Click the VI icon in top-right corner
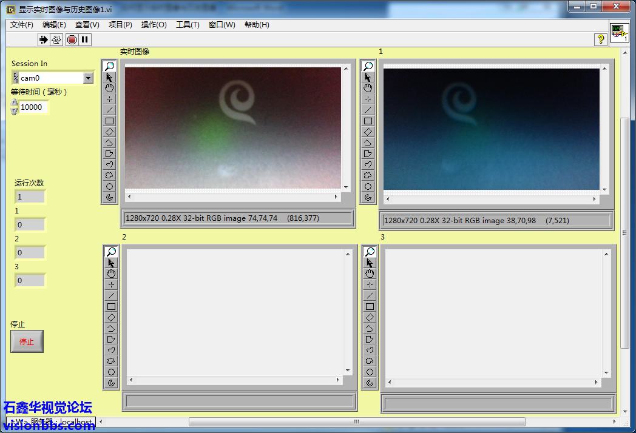Screen dimensions: 636x433 click(619, 33)
